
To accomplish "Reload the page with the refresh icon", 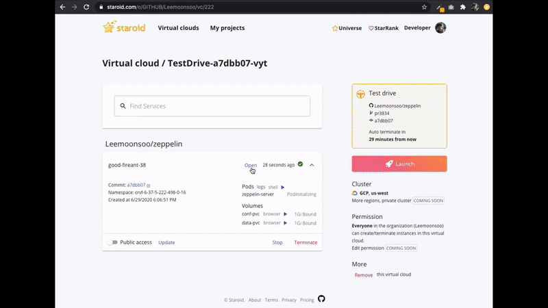I will (86, 7).
